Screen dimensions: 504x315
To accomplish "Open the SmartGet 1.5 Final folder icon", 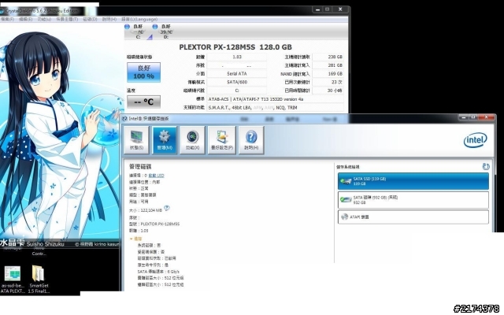I will click(x=39, y=279).
